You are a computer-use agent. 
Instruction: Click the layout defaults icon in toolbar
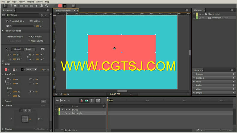[73, 6]
